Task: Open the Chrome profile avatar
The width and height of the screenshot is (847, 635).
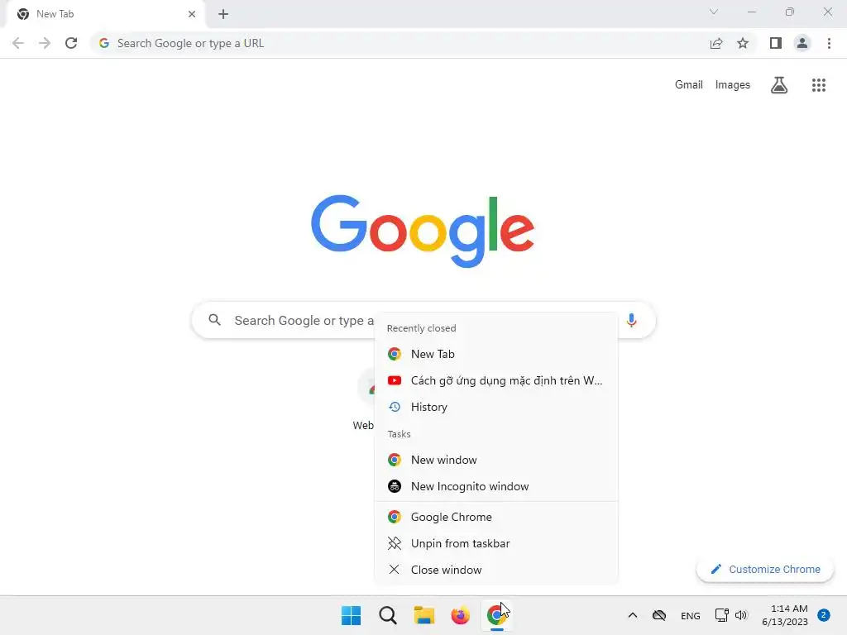Action: pos(802,43)
